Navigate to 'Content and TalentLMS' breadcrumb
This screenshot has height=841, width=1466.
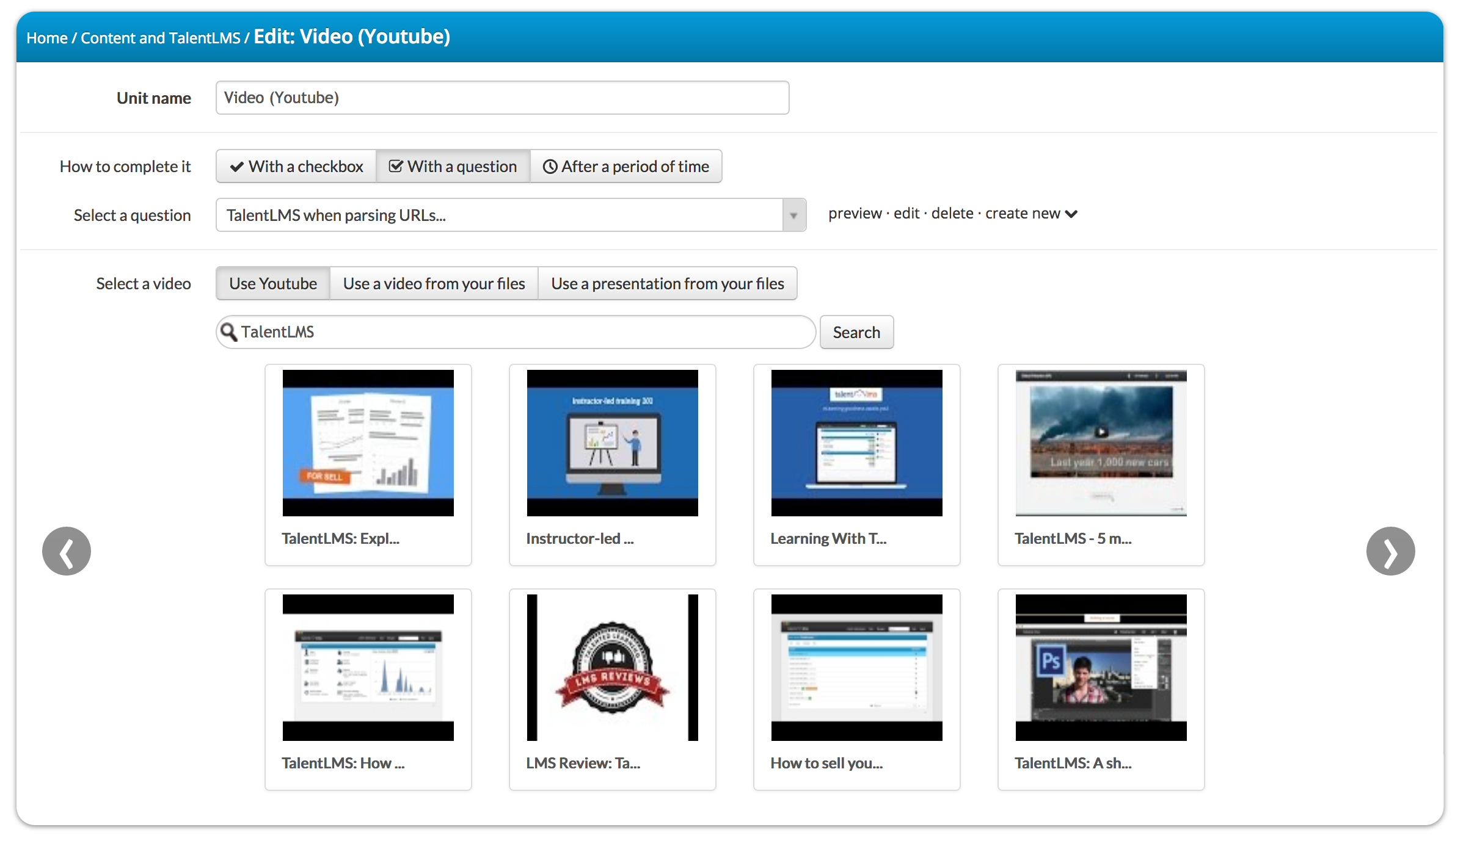(x=161, y=37)
